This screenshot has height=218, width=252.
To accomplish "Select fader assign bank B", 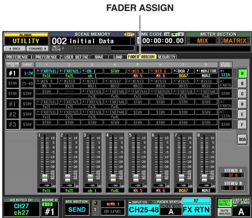I will [x=242, y=84].
